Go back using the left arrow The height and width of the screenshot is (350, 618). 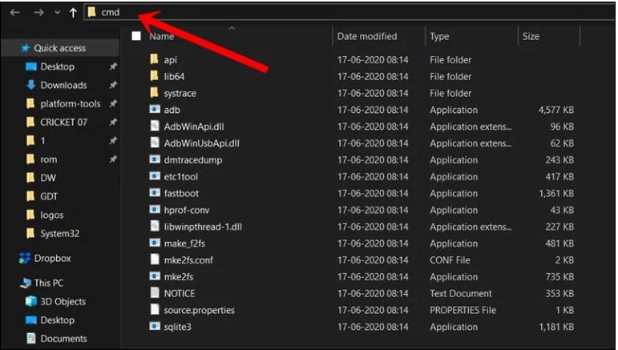point(14,13)
